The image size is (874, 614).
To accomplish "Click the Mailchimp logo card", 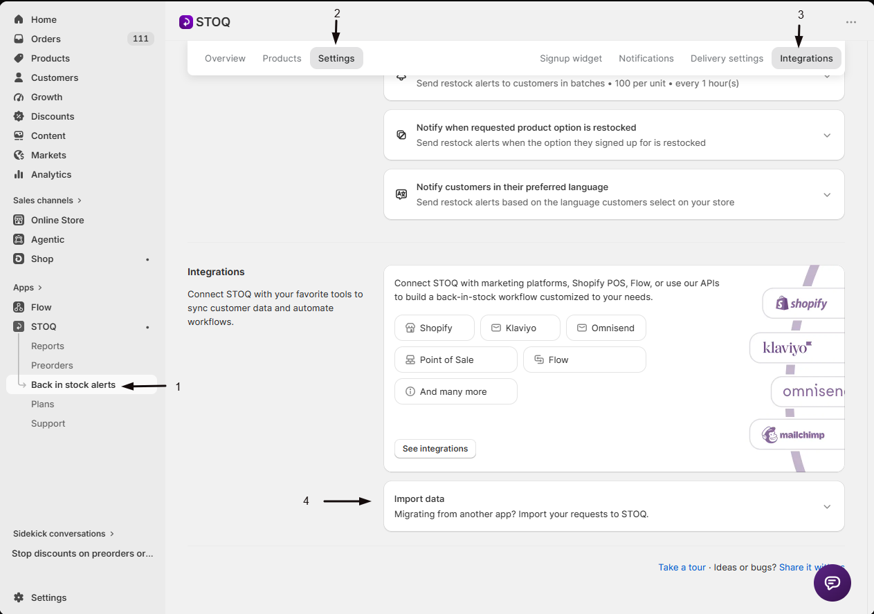I will [796, 435].
